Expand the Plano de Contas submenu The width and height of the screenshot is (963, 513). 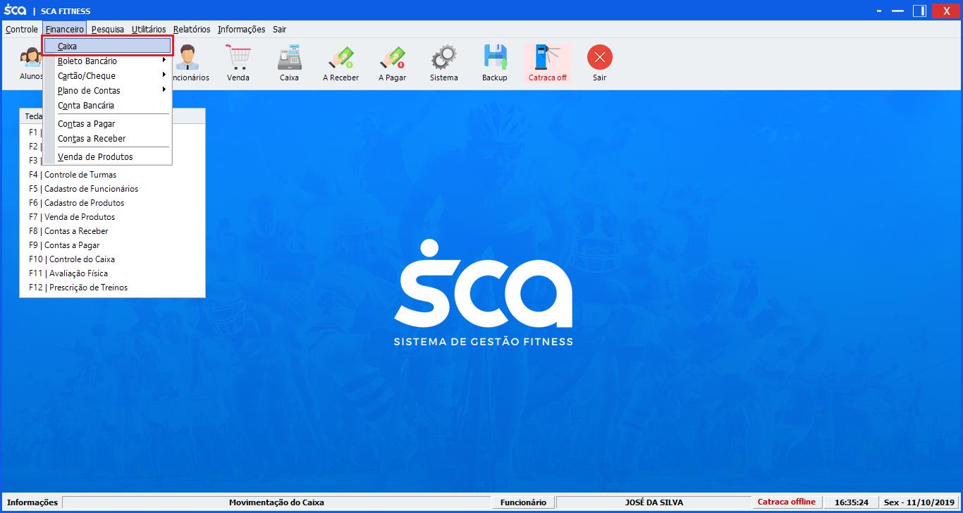108,91
